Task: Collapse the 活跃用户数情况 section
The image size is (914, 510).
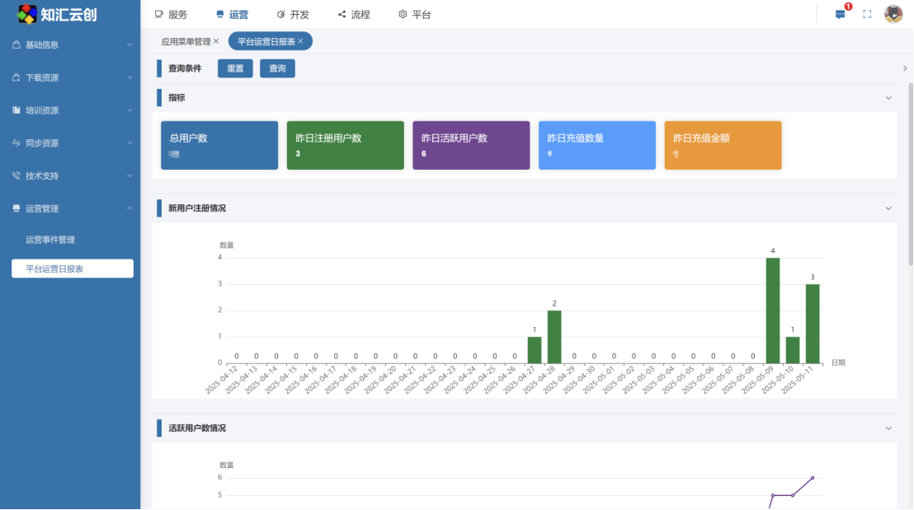Action: click(888, 428)
